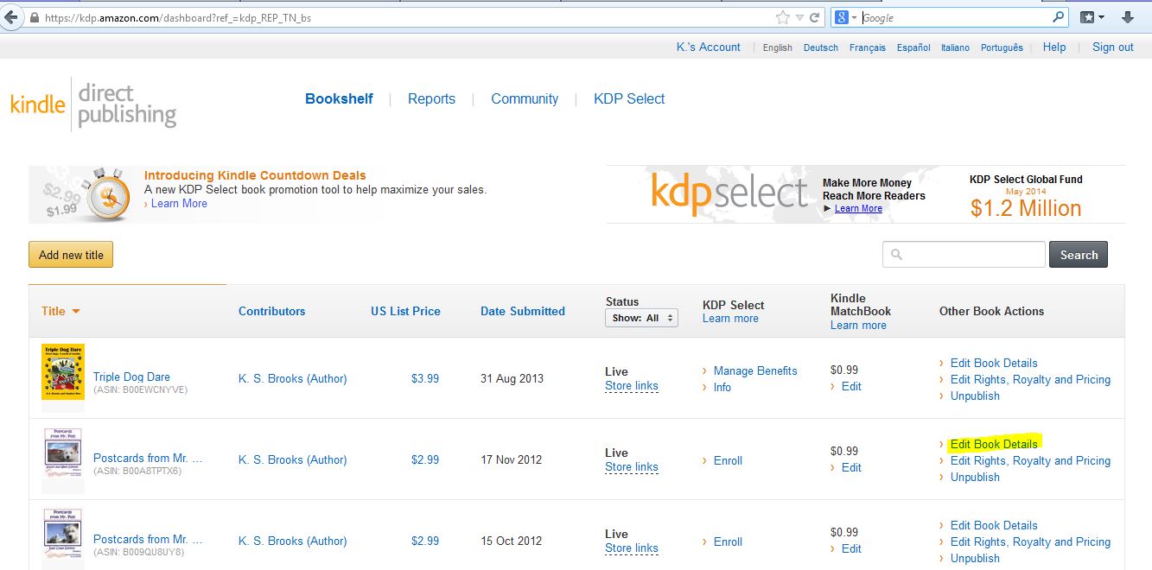
Task: Switch site language to Deutsch
Action: coord(821,47)
